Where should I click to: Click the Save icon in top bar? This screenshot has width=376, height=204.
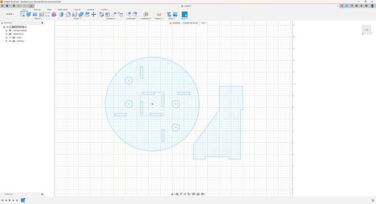click(x=14, y=6)
